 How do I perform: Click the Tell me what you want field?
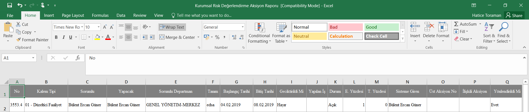[x=204, y=15]
